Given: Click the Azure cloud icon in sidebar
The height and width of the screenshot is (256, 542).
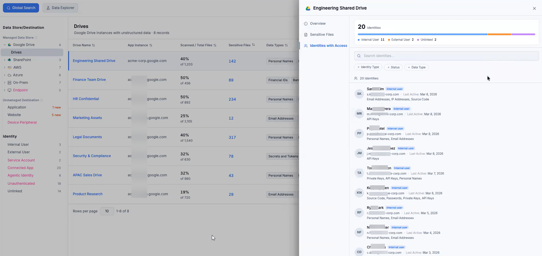Looking at the screenshot, I should pyautogui.click(x=9, y=75).
